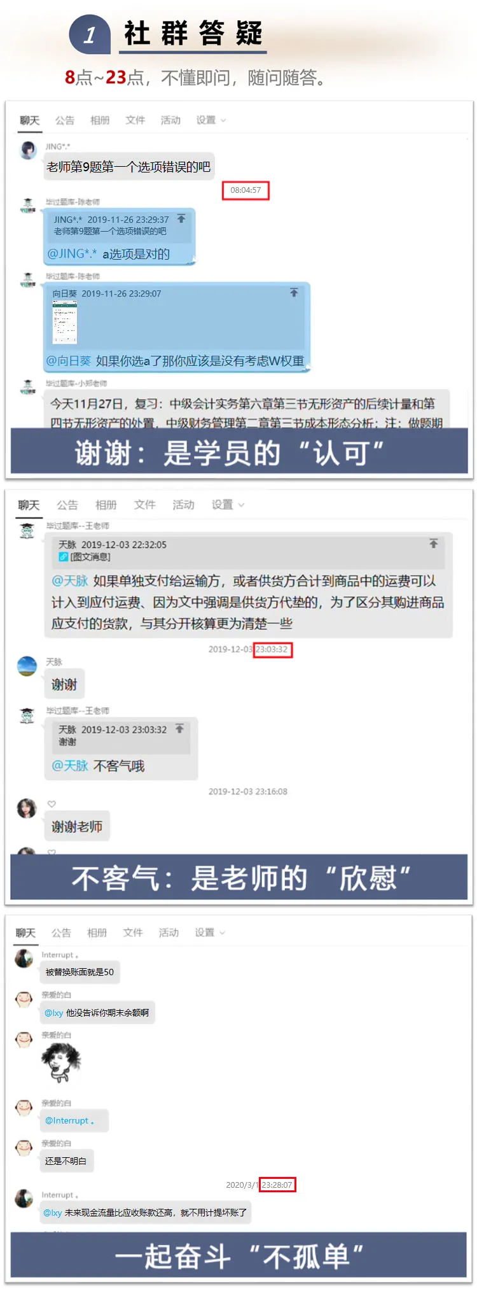Switch to 相册 tab in second panel
This screenshot has width=477, height=1289.
(106, 505)
